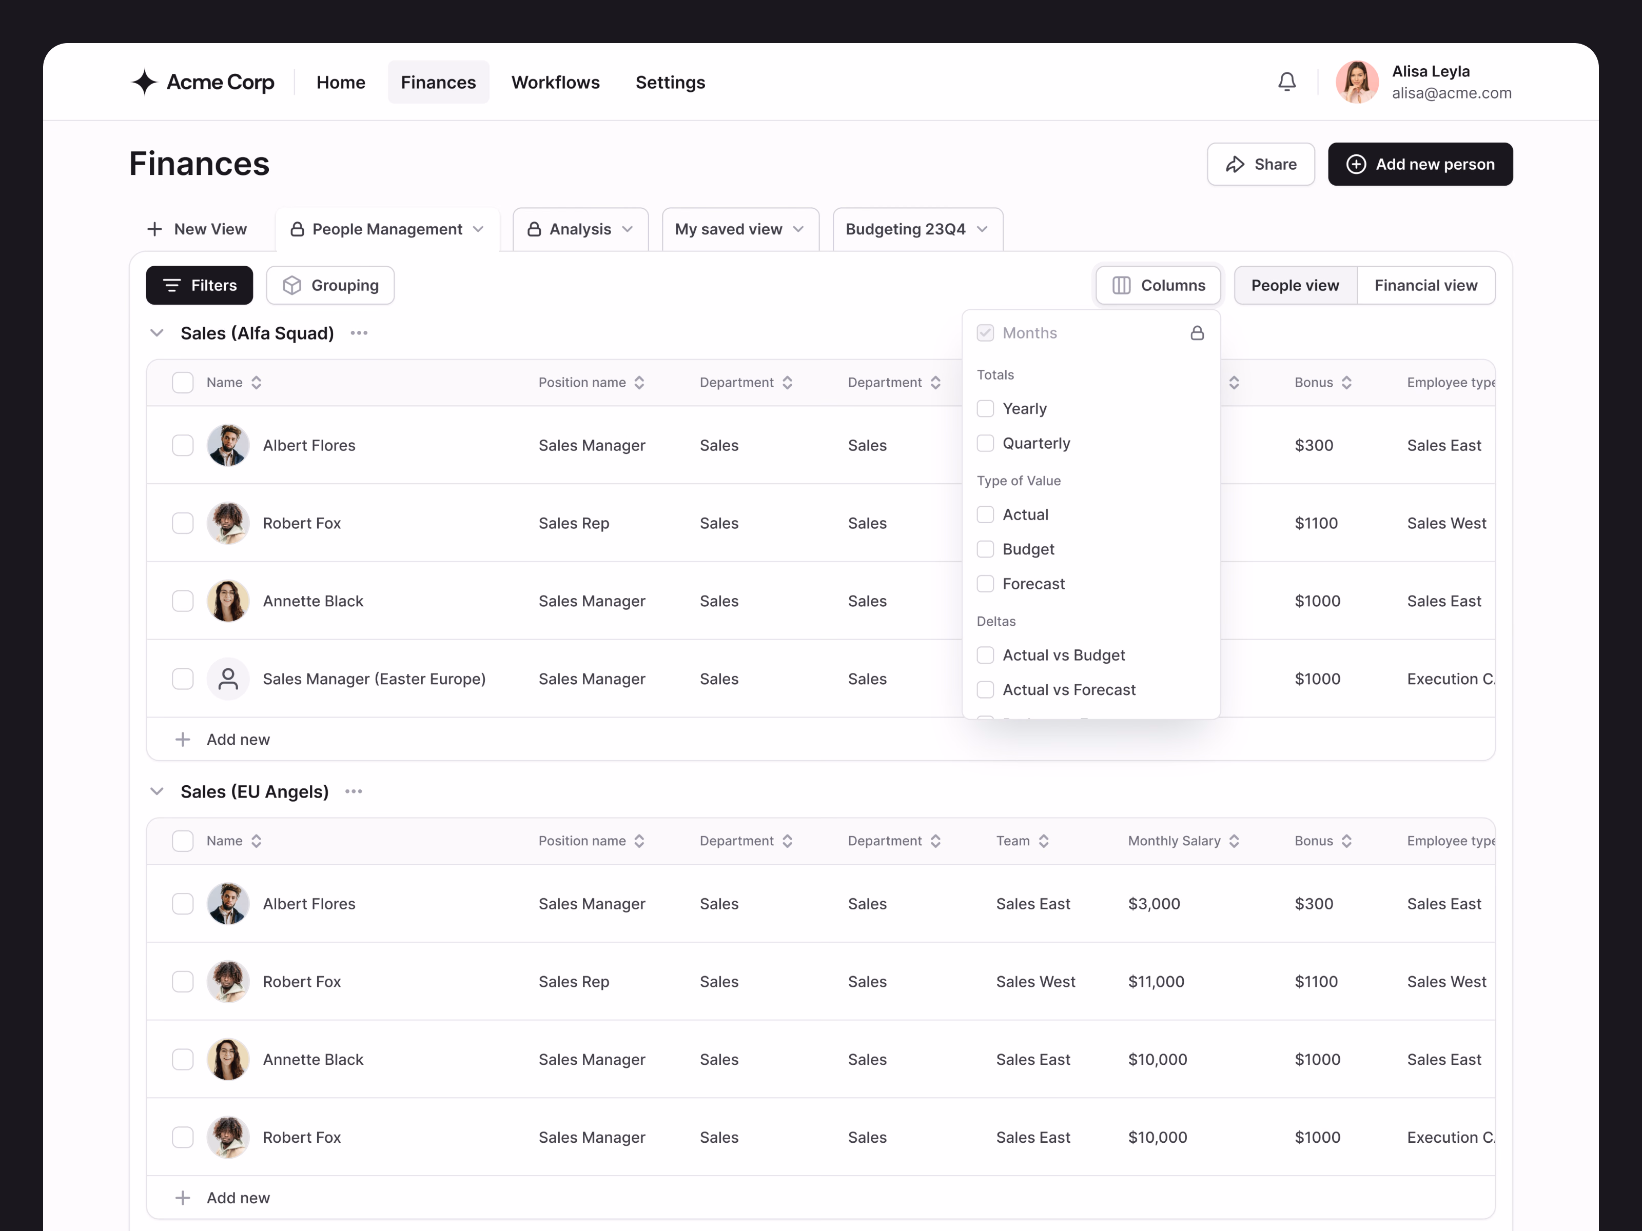Viewport: 1642px width, 1231px height.
Task: Open the EU Angels group options ellipsis
Action: tap(354, 792)
